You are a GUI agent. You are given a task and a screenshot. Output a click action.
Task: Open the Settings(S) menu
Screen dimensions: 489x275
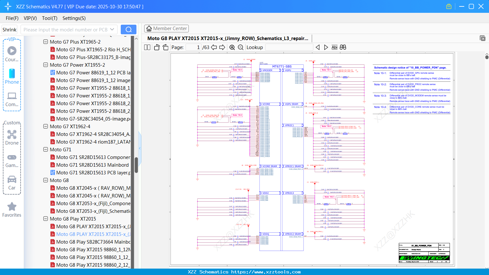[74, 18]
